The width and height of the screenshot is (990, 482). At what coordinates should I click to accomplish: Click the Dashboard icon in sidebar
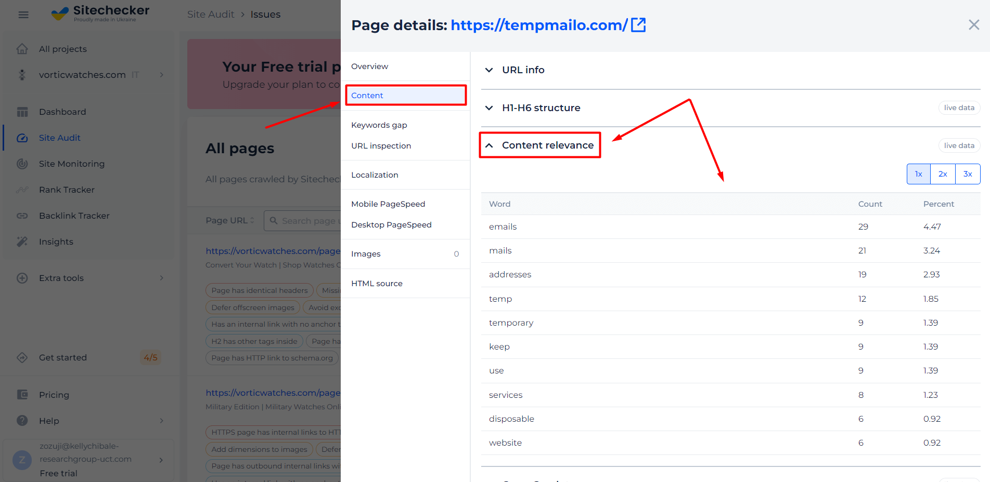[22, 112]
